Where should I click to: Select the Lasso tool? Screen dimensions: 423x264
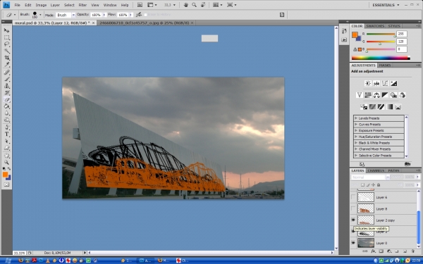[7, 44]
